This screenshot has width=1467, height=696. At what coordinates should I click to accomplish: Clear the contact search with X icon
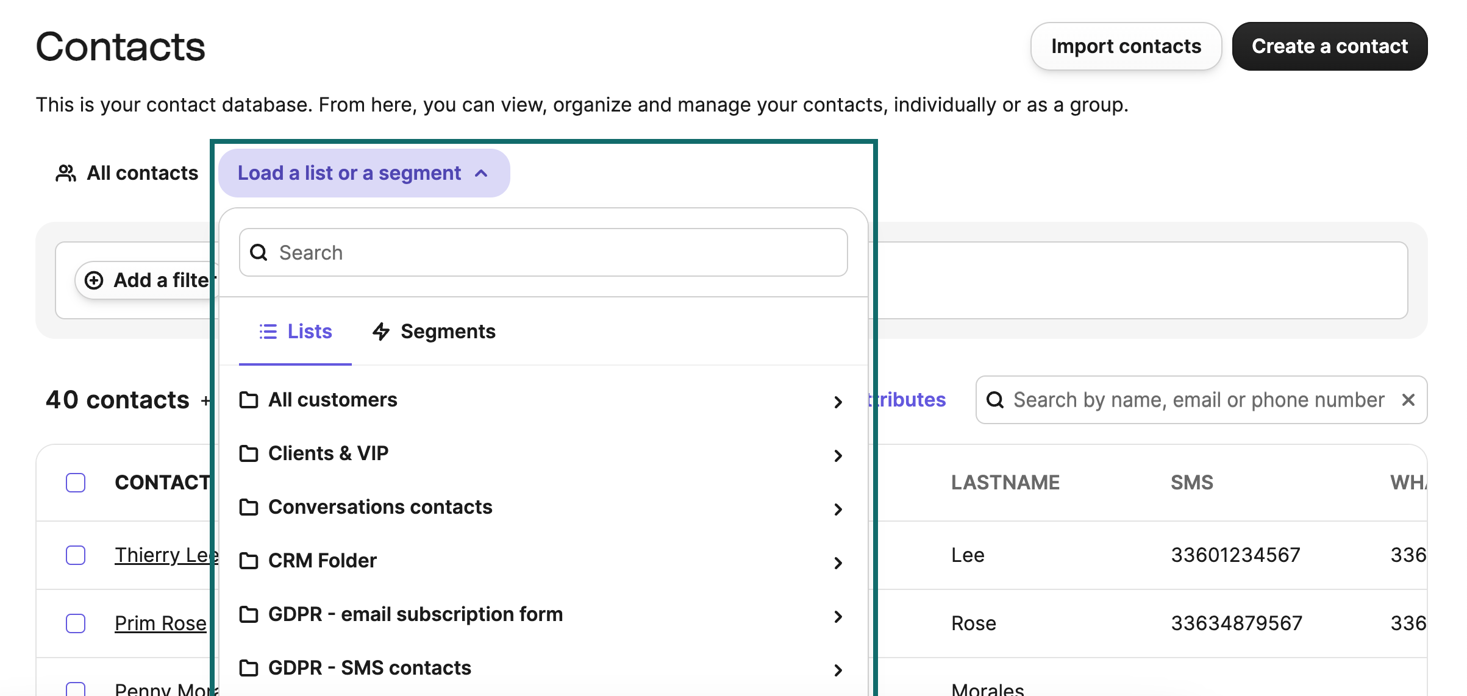1408,400
